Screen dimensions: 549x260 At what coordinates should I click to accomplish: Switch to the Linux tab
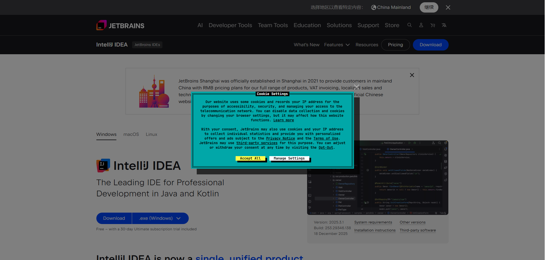tap(152, 134)
